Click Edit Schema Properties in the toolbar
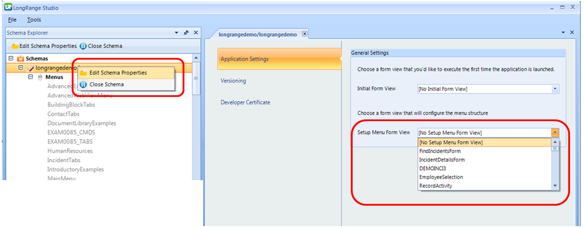 [44, 46]
